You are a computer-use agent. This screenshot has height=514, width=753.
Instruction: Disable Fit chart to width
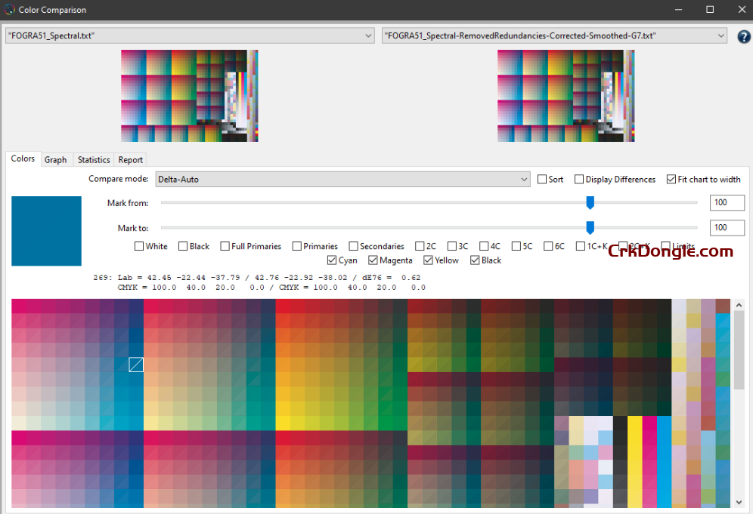point(671,179)
